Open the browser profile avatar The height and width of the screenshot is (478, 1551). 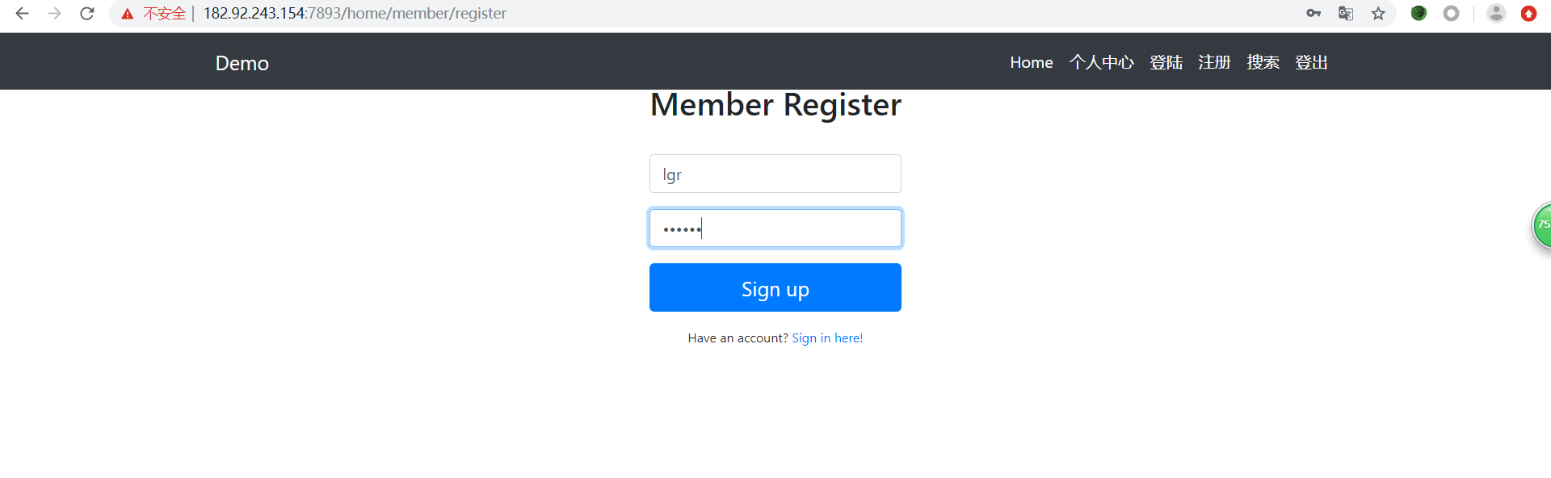point(1496,14)
